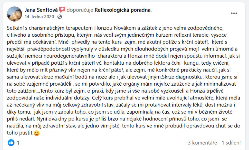Click Jana Senftová's profile picture
The width and height of the screenshot is (249, 150).
[14, 14]
